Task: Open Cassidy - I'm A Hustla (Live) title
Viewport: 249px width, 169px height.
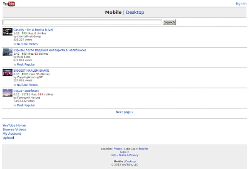Action: 33,30
